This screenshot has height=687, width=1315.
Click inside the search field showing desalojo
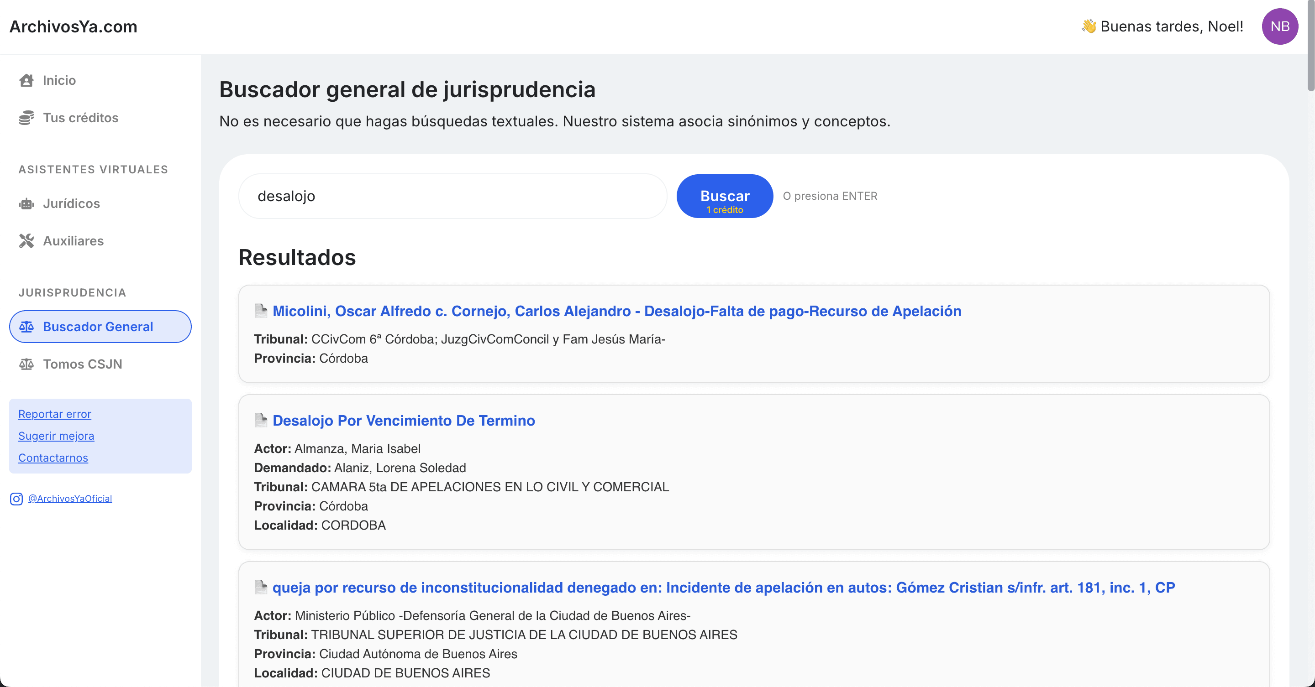pos(452,196)
